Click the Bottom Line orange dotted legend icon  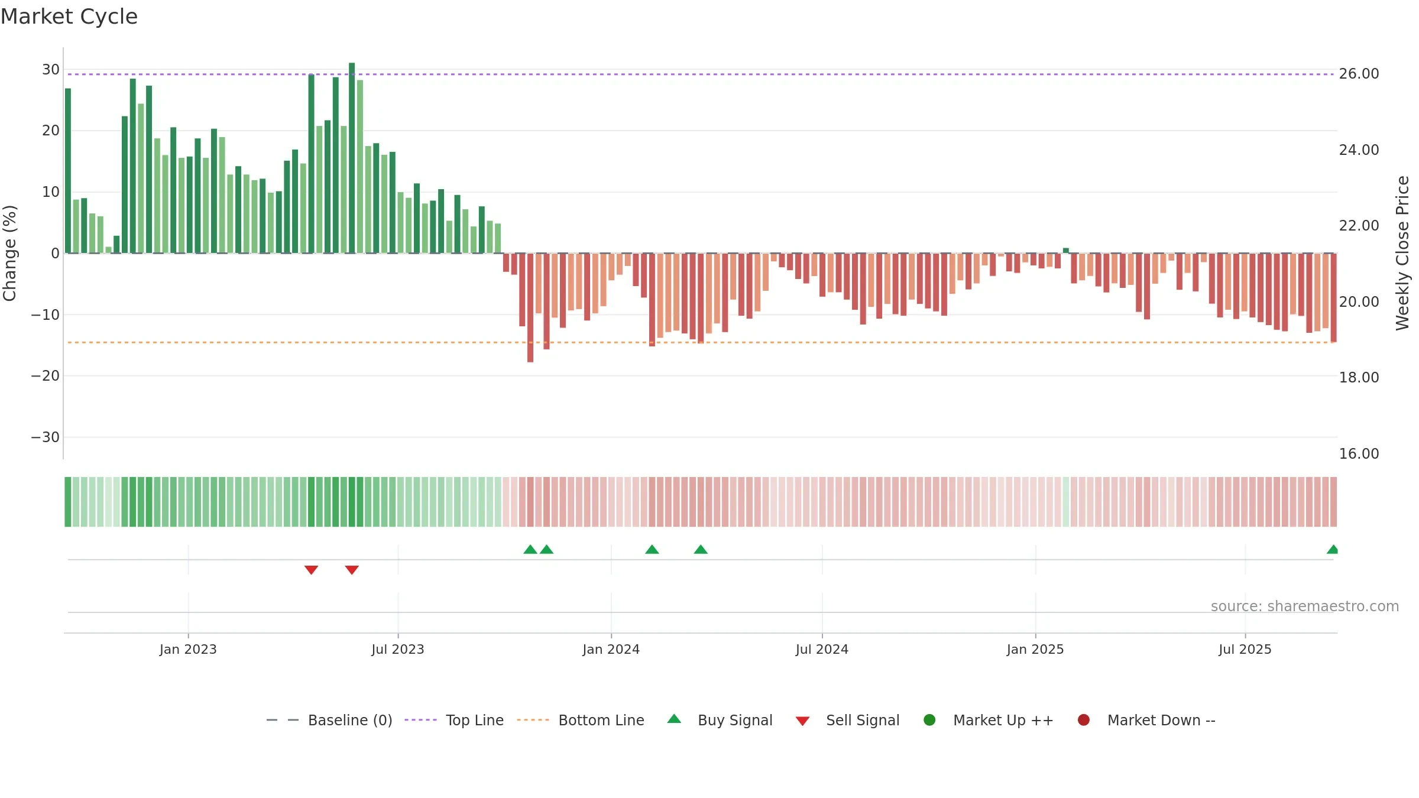[x=533, y=720]
